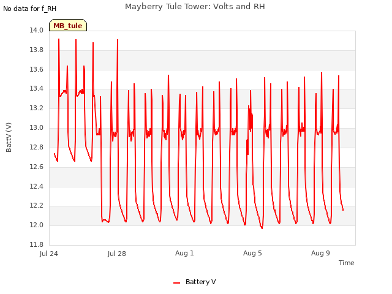The width and height of the screenshot is (392, 294).
Task: Click the 13.8 y-axis tick label
Action: (x=37, y=50)
